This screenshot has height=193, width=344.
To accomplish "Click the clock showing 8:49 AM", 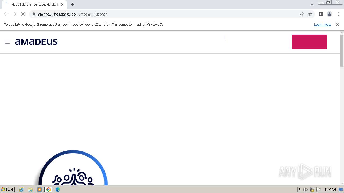I will point(330,190).
